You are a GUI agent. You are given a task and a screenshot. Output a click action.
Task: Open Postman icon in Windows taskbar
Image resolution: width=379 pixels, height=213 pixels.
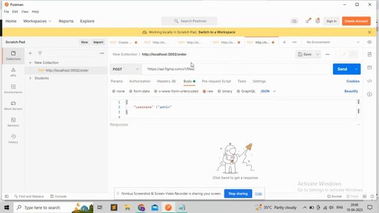[x=168, y=208]
